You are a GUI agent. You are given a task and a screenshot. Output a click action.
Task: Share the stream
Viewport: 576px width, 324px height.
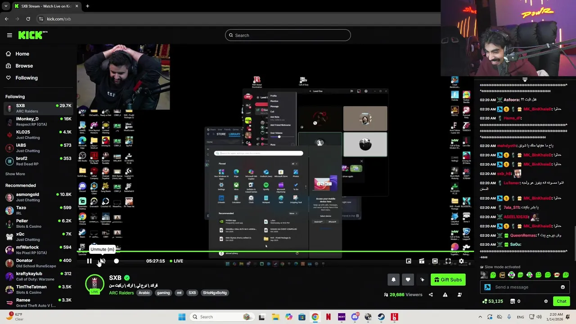click(431, 295)
